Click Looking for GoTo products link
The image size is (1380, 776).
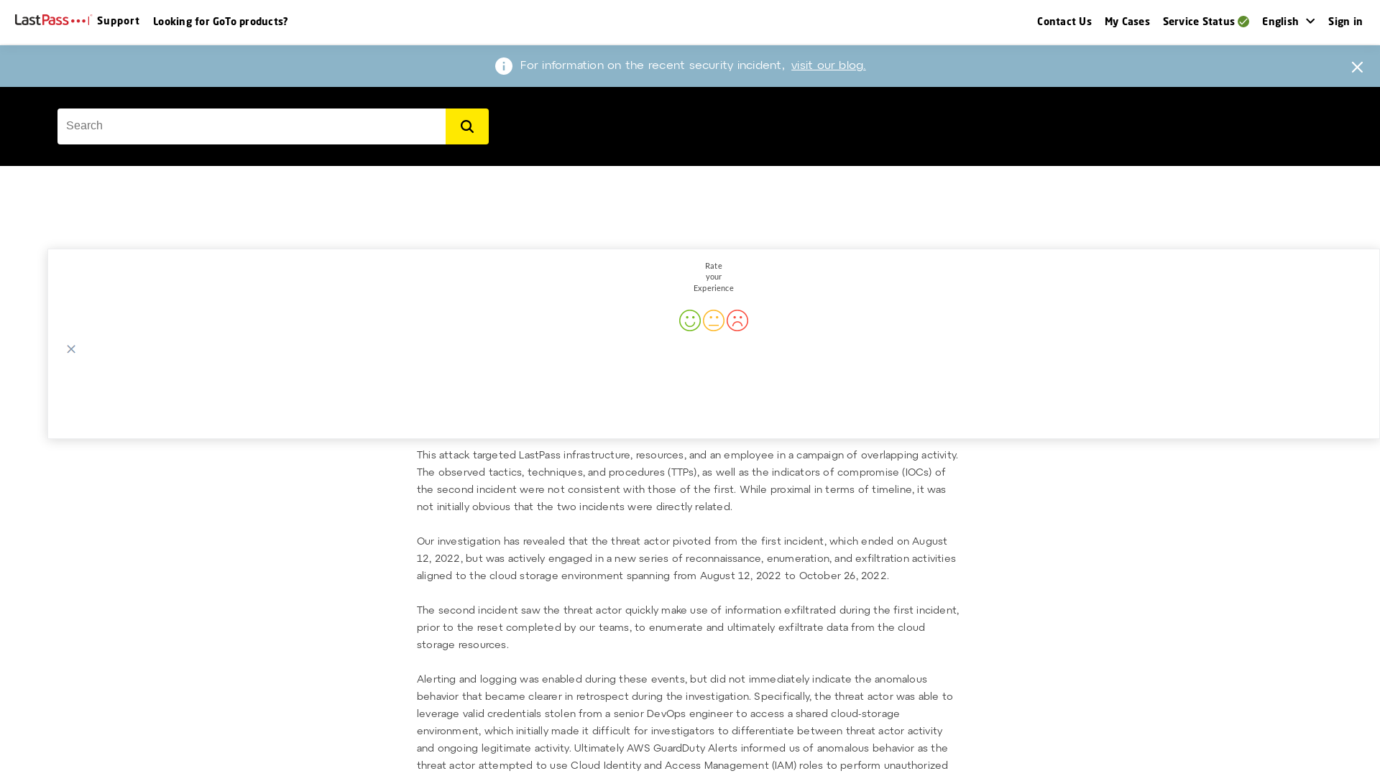point(220,21)
